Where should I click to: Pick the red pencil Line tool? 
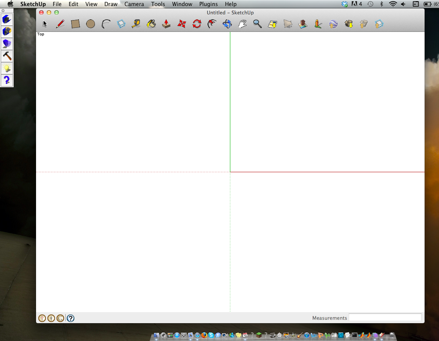coord(60,24)
